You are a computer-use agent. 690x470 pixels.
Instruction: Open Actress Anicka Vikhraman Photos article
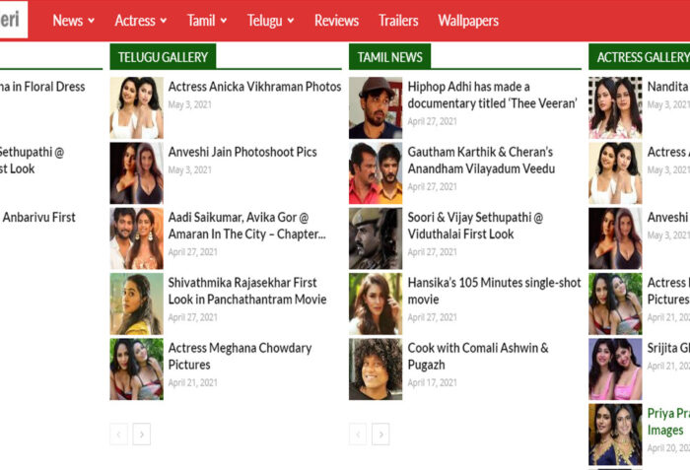click(x=254, y=87)
